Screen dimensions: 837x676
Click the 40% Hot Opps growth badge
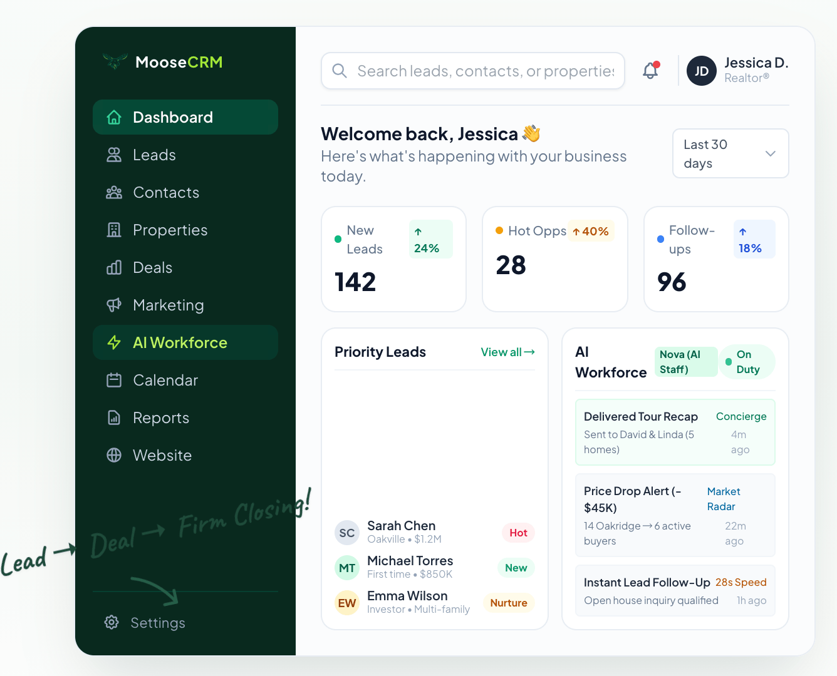[591, 231]
